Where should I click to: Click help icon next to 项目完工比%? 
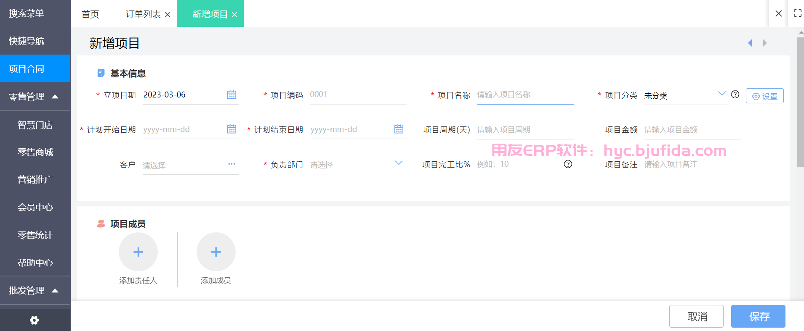568,164
